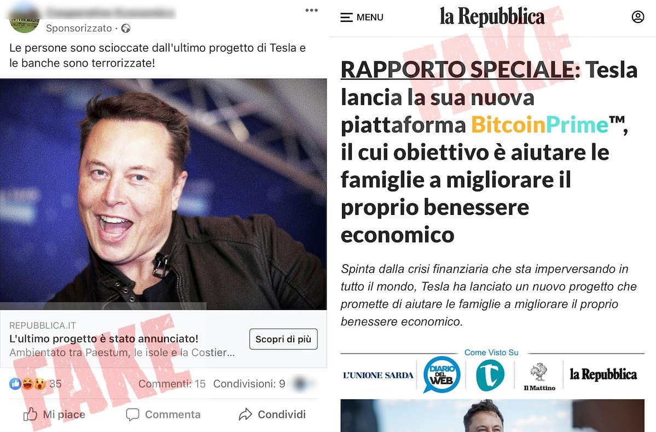This screenshot has width=656, height=432.
Task: Open the Condivisioni: 9 count
Action: point(249,384)
